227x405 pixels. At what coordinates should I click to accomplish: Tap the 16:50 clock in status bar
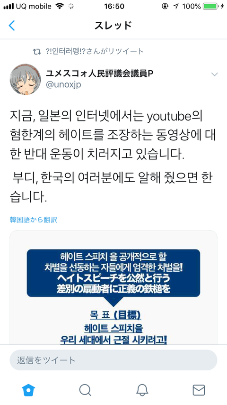pos(114,7)
